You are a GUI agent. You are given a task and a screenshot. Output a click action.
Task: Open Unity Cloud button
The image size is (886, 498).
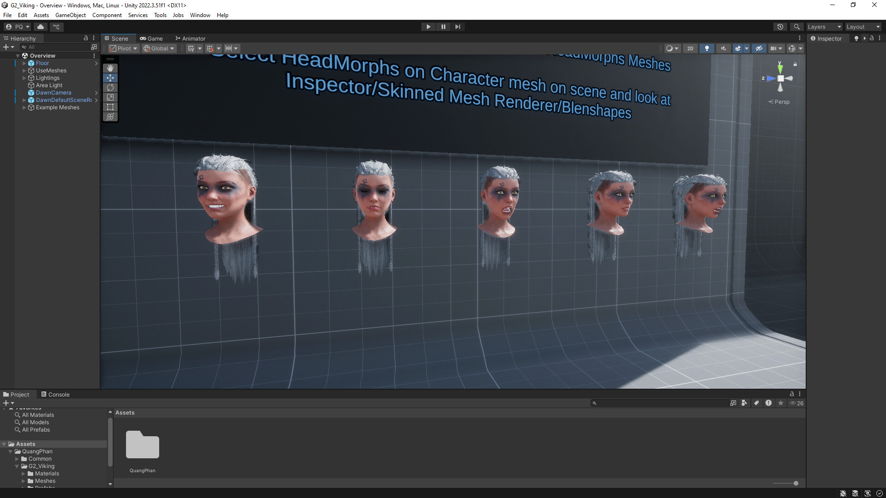click(41, 27)
